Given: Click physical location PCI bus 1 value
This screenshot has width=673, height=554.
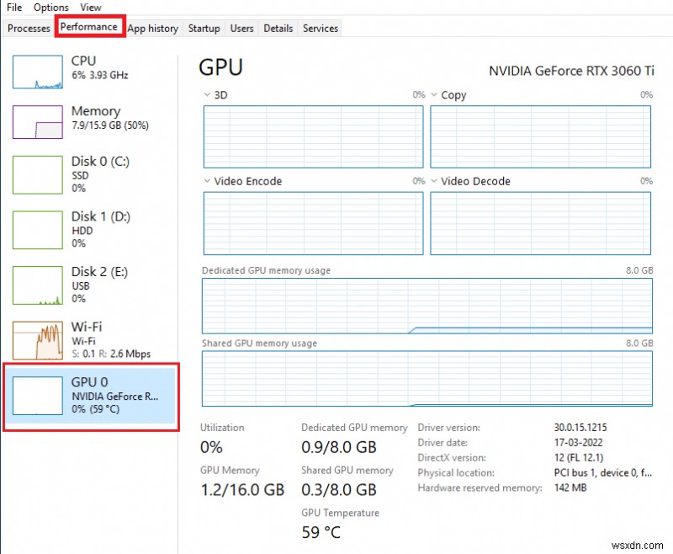Looking at the screenshot, I should tap(603, 473).
